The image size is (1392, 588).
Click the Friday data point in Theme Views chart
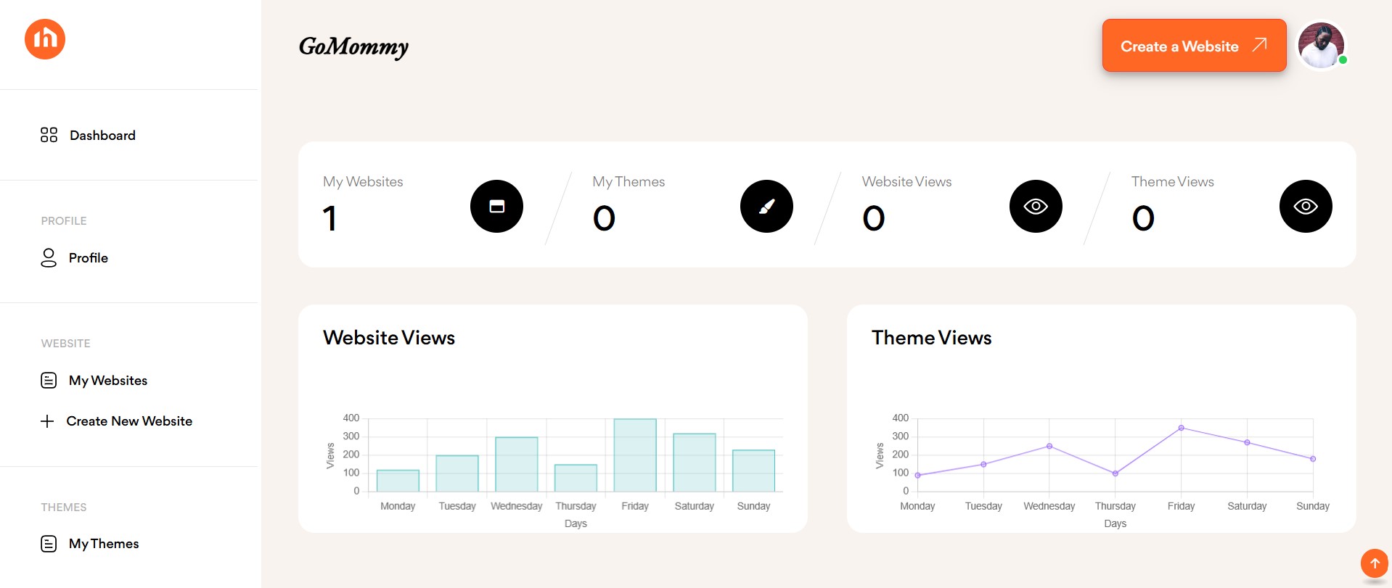click(1181, 428)
